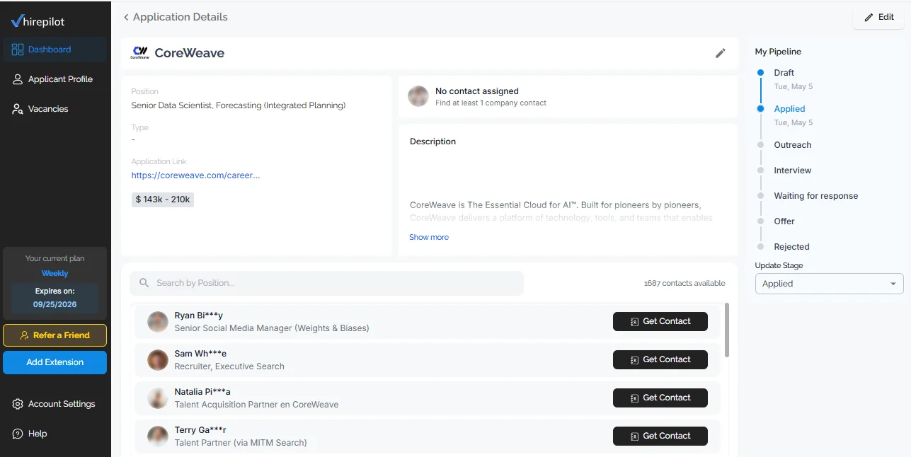Click the 1687 contacts available text
The width and height of the screenshot is (911, 457).
[x=684, y=283]
